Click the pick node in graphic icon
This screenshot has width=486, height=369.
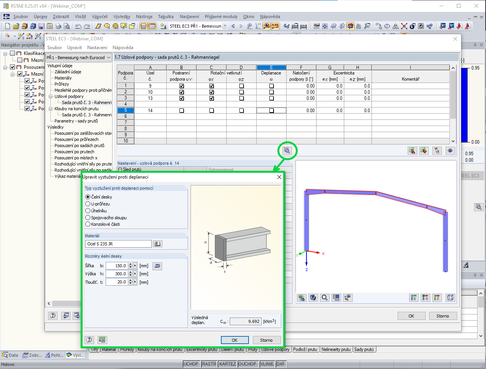click(436, 151)
